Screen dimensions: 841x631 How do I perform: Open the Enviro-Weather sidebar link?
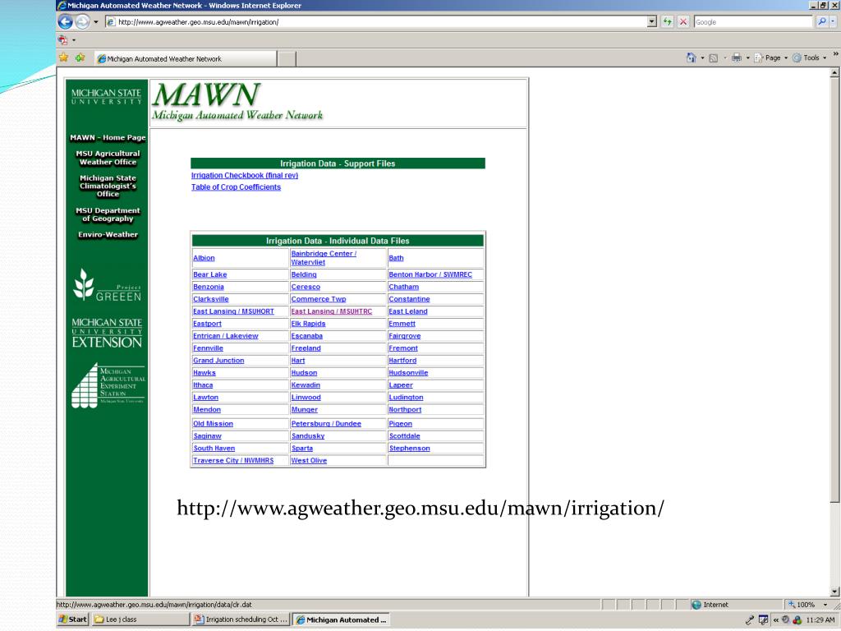point(108,234)
